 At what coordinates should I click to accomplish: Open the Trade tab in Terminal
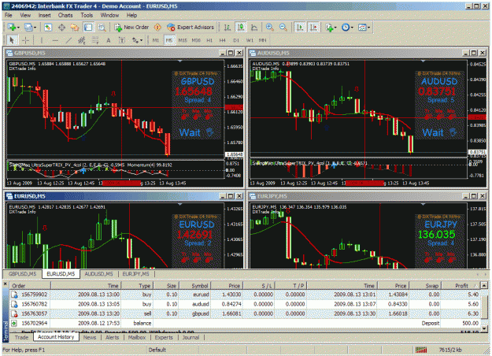pyautogui.click(x=22, y=337)
